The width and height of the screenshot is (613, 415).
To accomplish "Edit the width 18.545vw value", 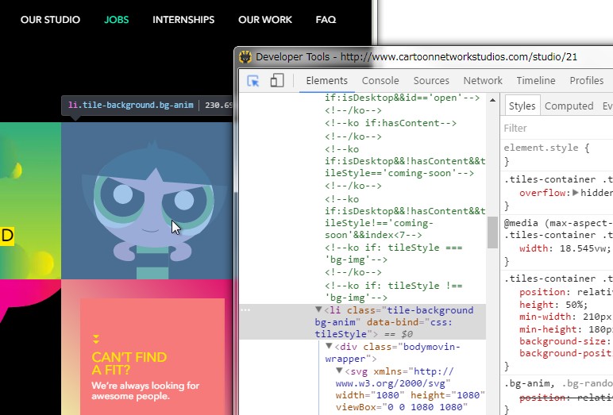I will pos(584,248).
